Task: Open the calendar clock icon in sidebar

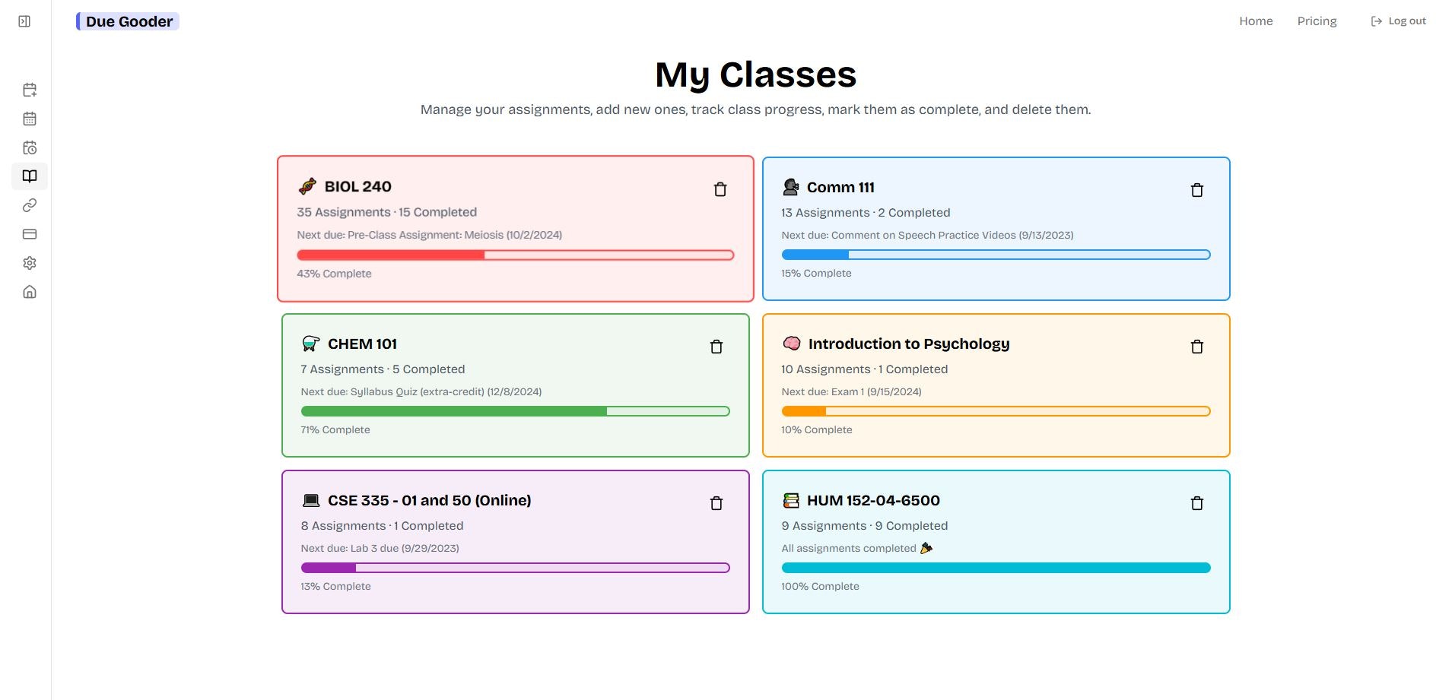Action: pos(30,147)
